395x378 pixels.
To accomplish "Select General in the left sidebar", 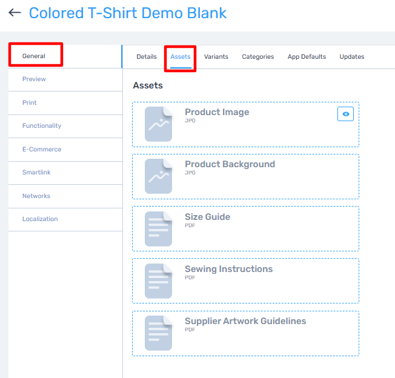I will click(x=34, y=56).
